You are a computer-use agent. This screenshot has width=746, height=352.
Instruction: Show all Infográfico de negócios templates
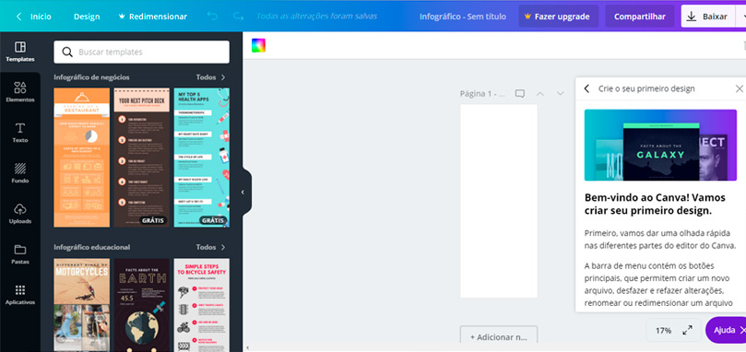pyautogui.click(x=211, y=77)
